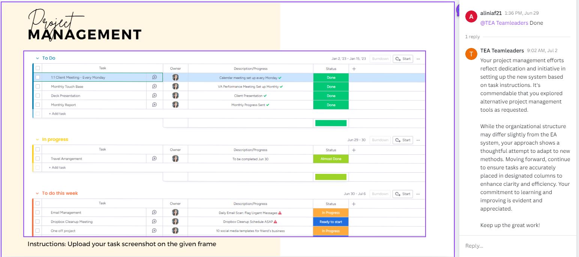This screenshot has width=579, height=257.
Task: Check the 1:1 Client Meeting row checkbox
Action: pyautogui.click(x=38, y=78)
